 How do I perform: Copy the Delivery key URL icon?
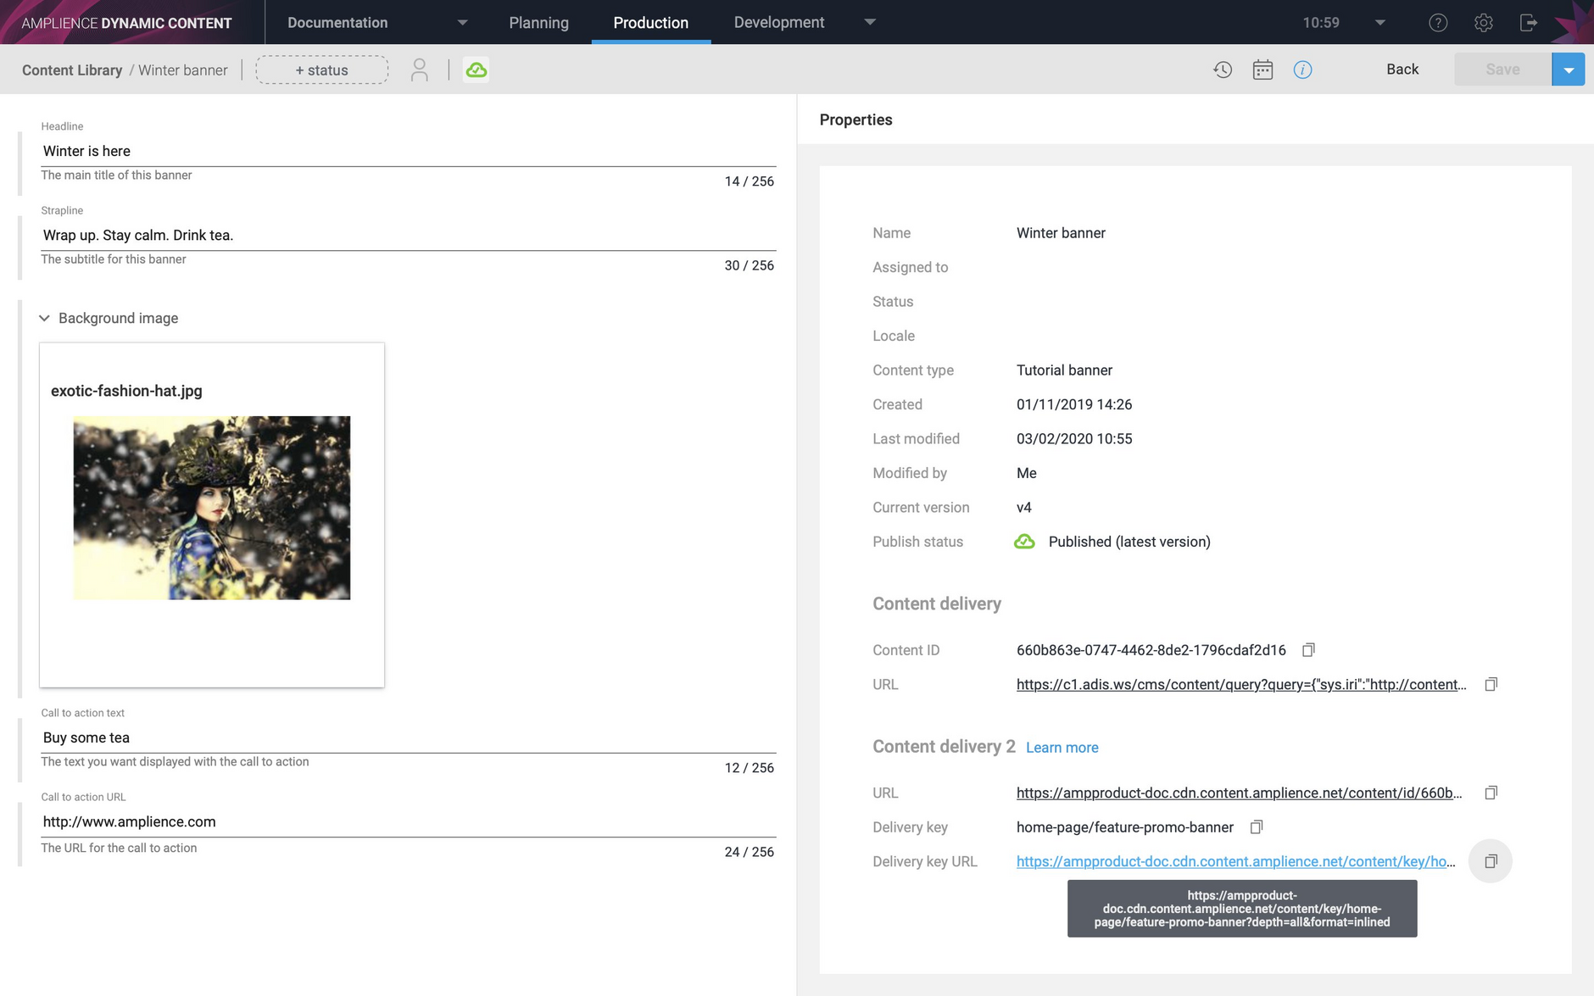1491,860
